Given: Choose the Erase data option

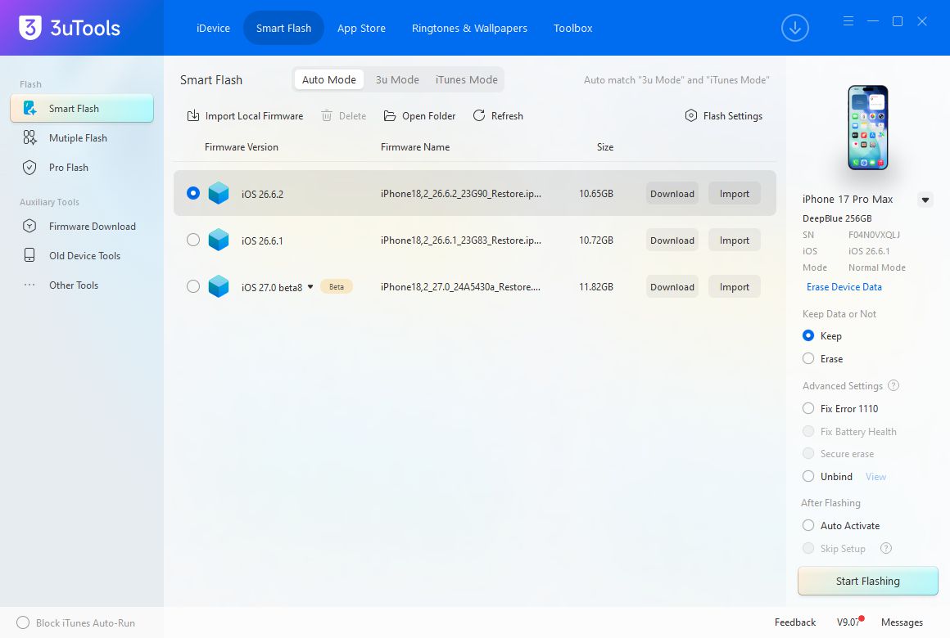Looking at the screenshot, I should 808,358.
